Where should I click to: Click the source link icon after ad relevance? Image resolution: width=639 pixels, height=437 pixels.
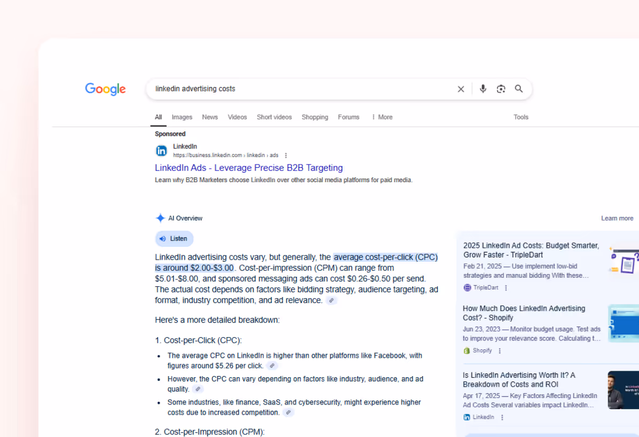click(331, 300)
